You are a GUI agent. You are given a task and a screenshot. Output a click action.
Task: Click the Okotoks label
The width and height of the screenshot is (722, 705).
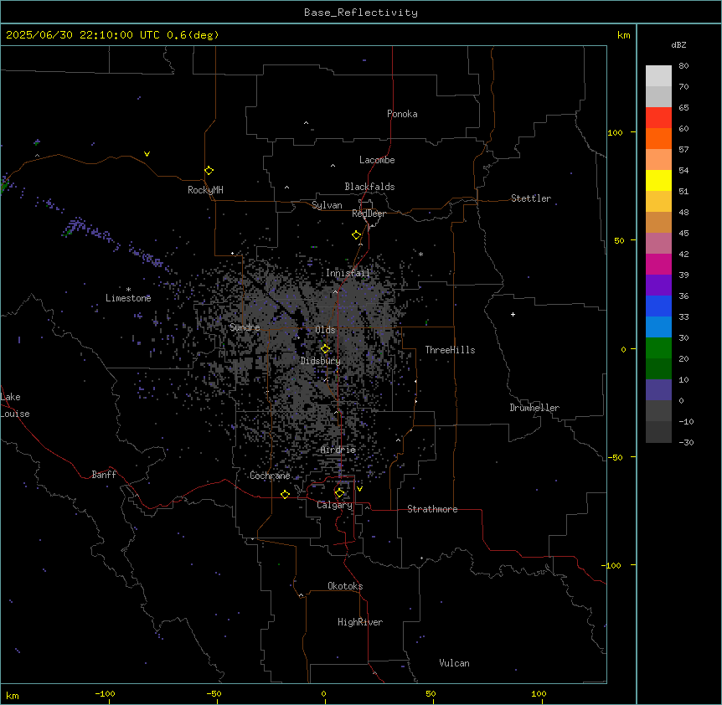[345, 586]
